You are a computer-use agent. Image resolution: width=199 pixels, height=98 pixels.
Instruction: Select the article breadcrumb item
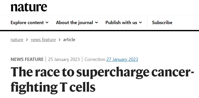(x=69, y=40)
